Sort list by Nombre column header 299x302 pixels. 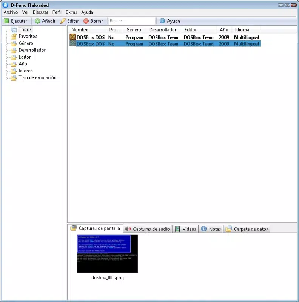[x=88, y=30]
